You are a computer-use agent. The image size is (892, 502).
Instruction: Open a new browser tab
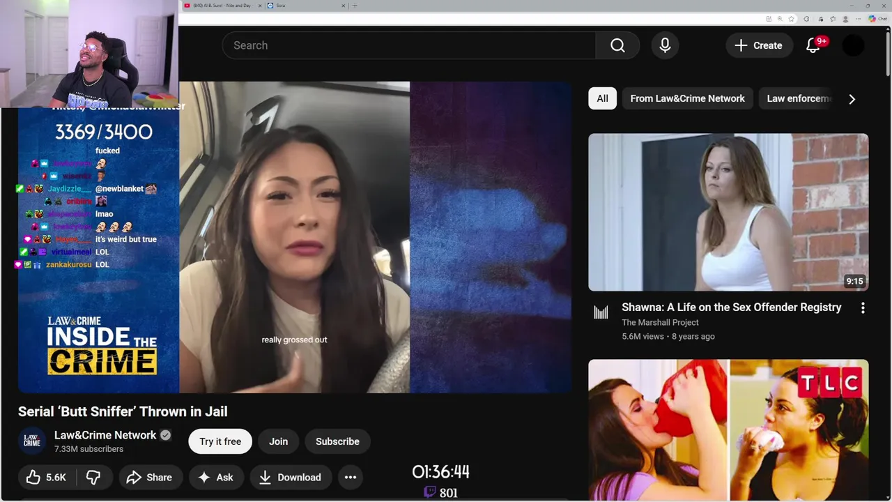point(355,6)
